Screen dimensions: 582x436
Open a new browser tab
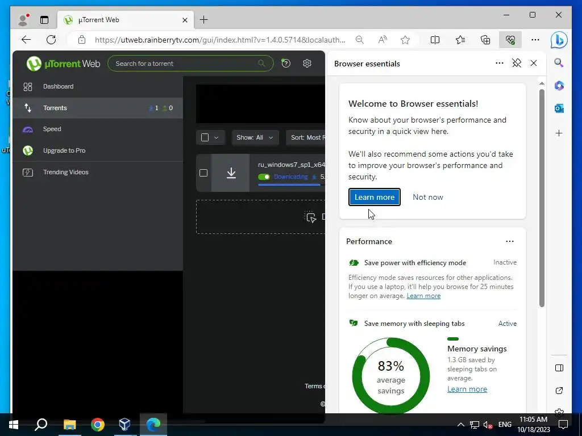(x=204, y=20)
